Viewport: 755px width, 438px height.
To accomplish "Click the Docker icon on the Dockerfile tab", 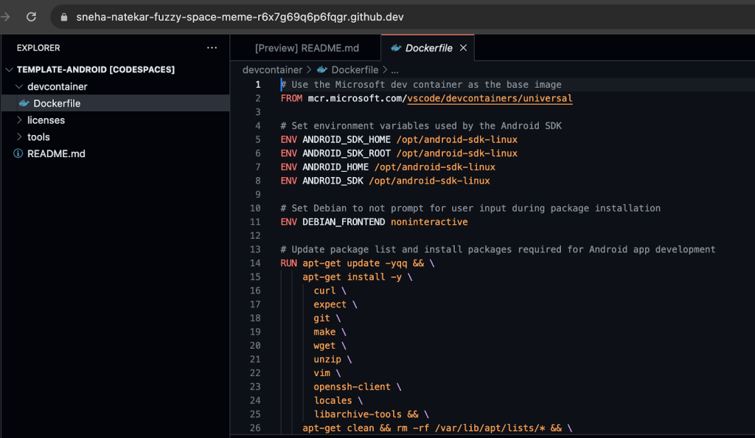I will pyautogui.click(x=397, y=48).
